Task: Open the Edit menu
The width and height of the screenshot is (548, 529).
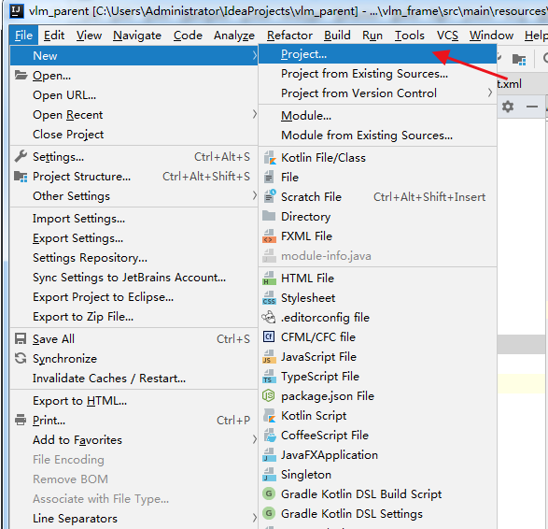Action: point(54,36)
